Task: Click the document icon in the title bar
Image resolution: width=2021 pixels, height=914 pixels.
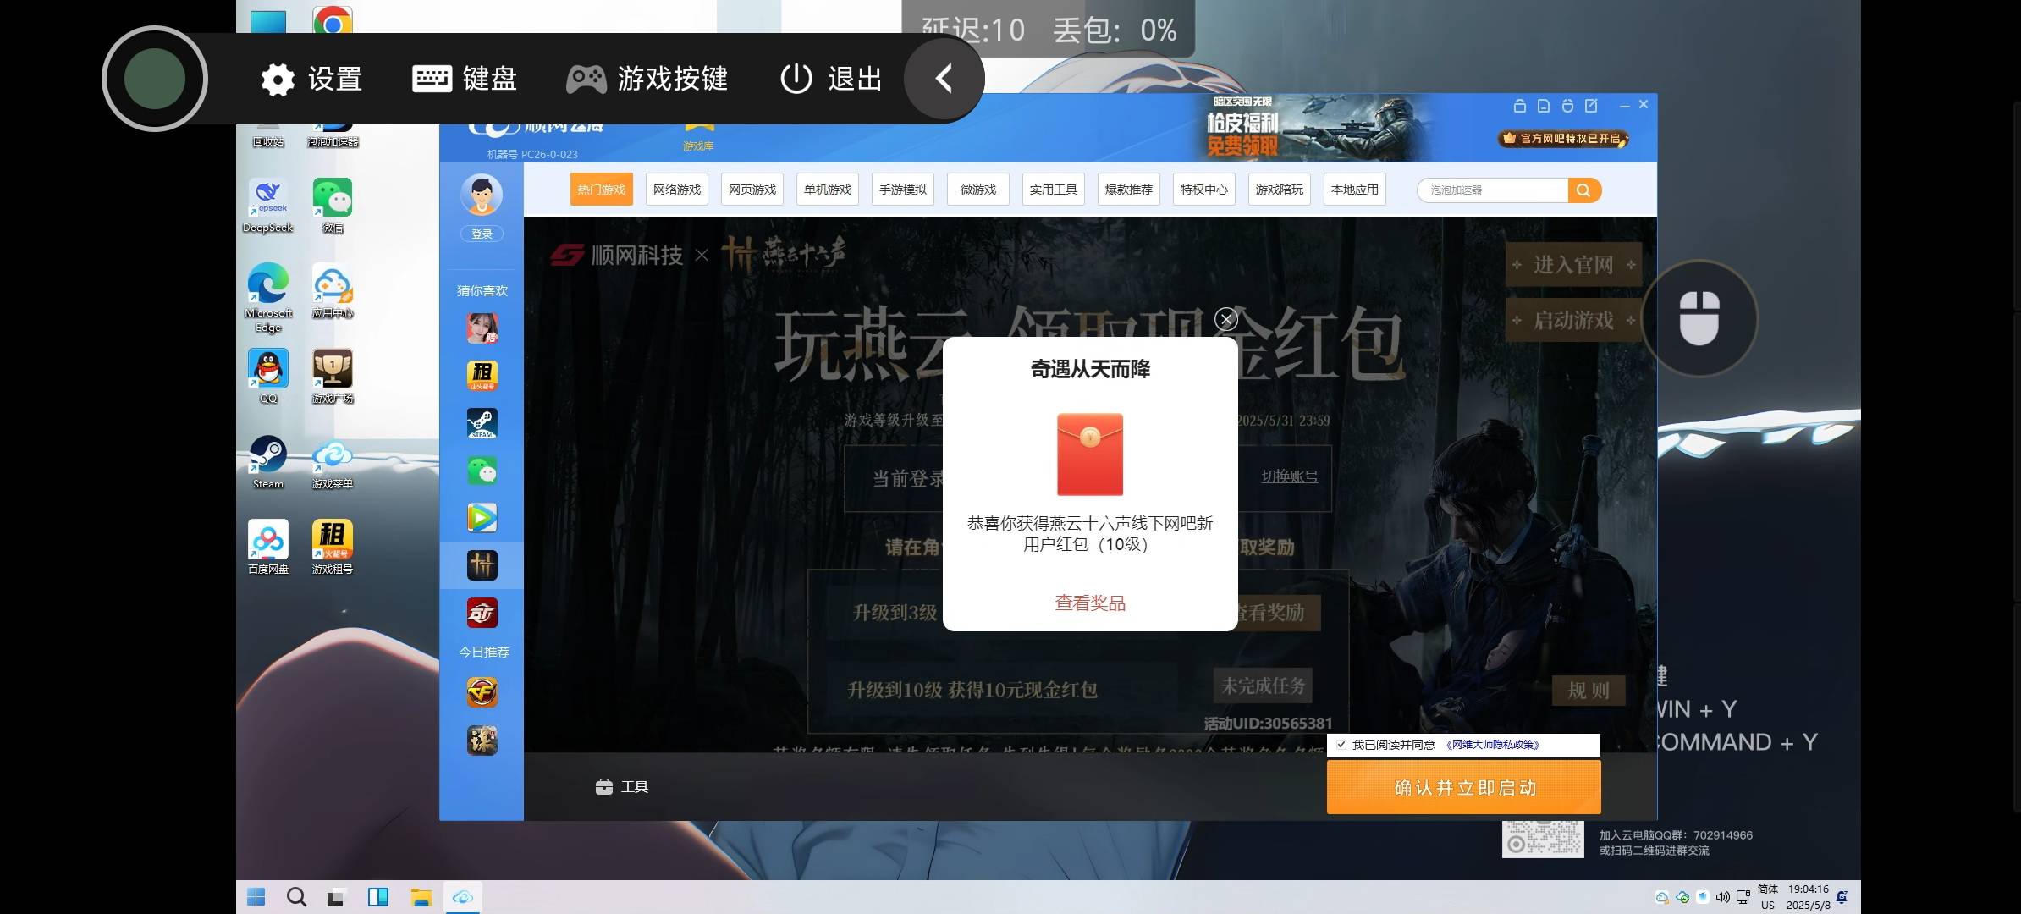Action: pyautogui.click(x=1543, y=106)
